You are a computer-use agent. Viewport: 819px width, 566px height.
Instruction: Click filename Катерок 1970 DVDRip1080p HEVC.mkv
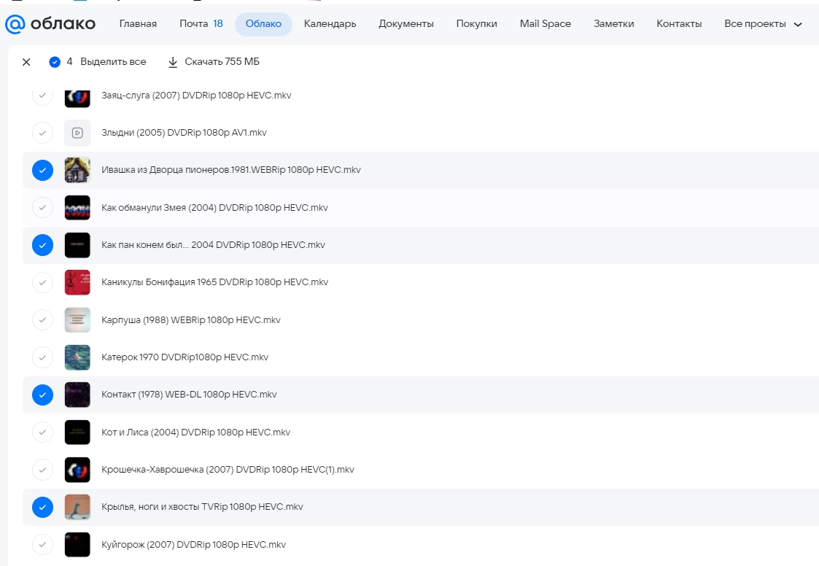(185, 357)
